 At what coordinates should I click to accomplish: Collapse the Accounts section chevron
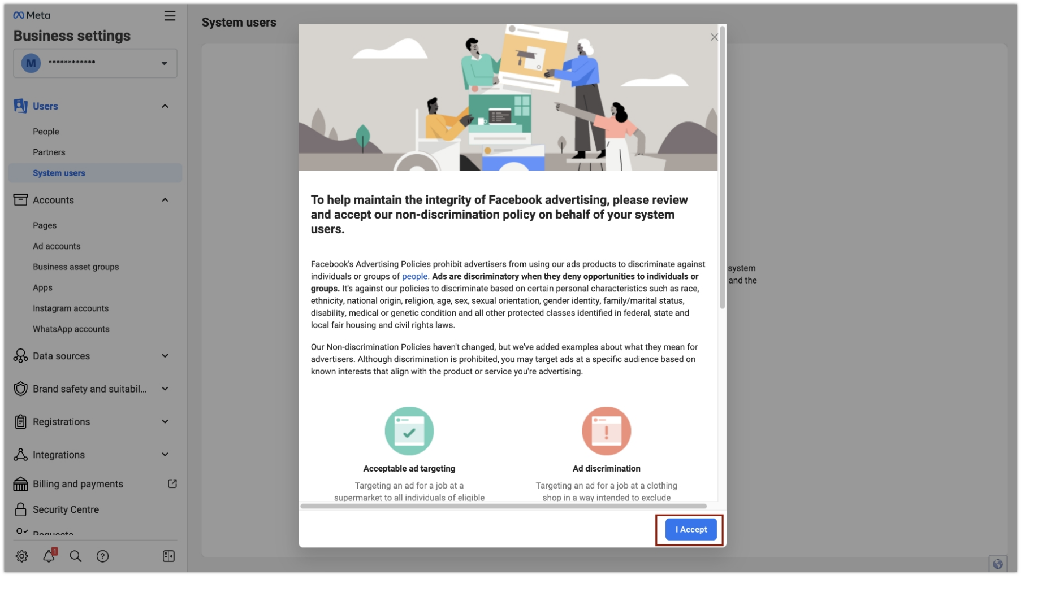tap(165, 200)
